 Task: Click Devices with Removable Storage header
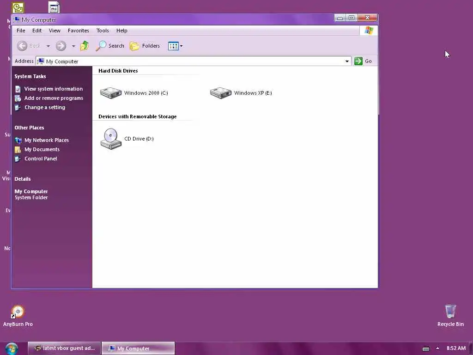tap(137, 116)
